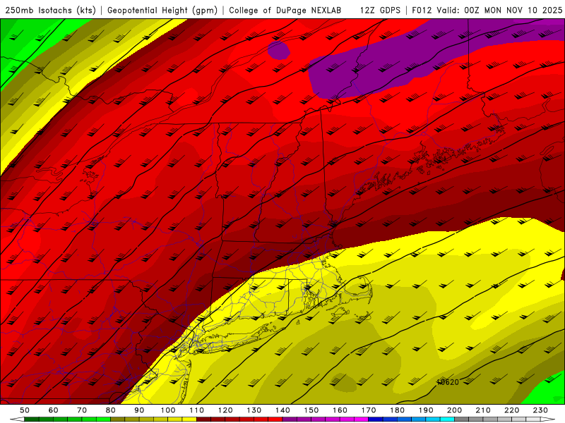Click the '12Z GDPS' model run text
The width and height of the screenshot is (565, 423).
(x=380, y=11)
